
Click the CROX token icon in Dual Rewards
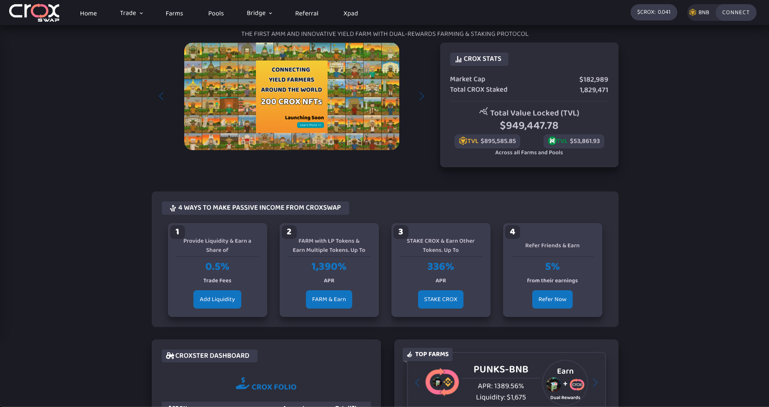(x=577, y=384)
